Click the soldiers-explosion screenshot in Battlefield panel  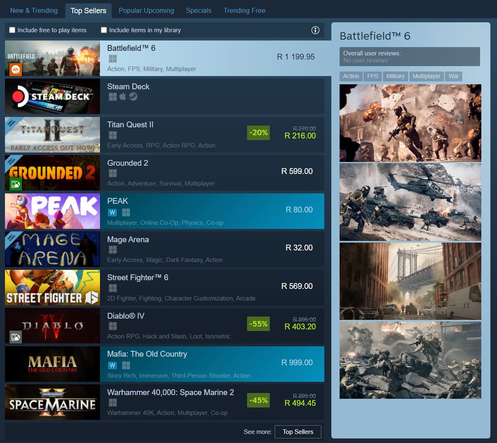[410, 123]
